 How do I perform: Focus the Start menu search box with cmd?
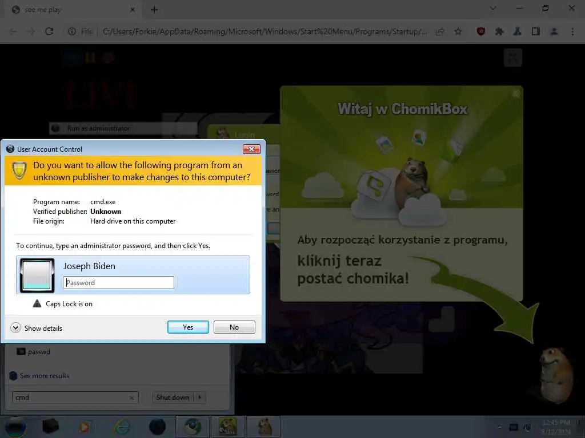[x=75, y=398]
